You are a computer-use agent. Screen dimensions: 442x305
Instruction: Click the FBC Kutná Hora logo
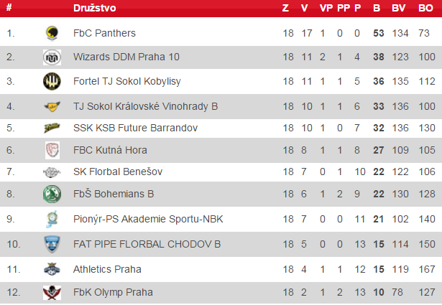52,150
